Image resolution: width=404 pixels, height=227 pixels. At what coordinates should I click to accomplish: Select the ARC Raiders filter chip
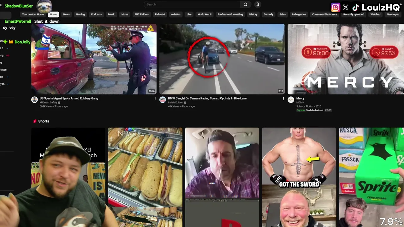(x=141, y=15)
